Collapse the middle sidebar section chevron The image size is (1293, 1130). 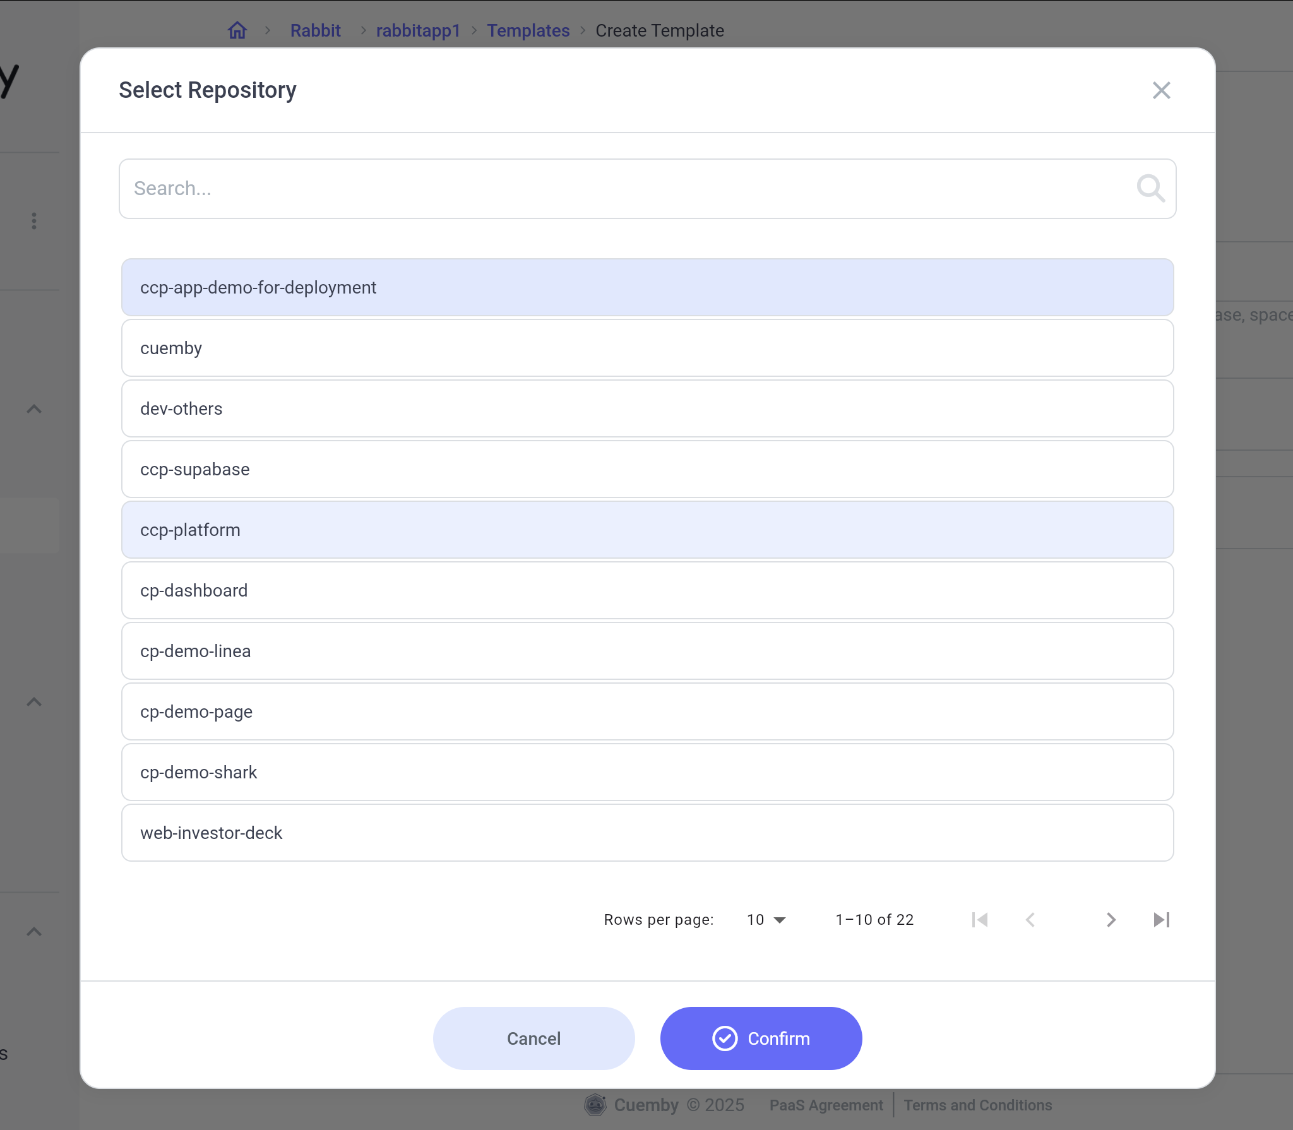click(x=34, y=701)
